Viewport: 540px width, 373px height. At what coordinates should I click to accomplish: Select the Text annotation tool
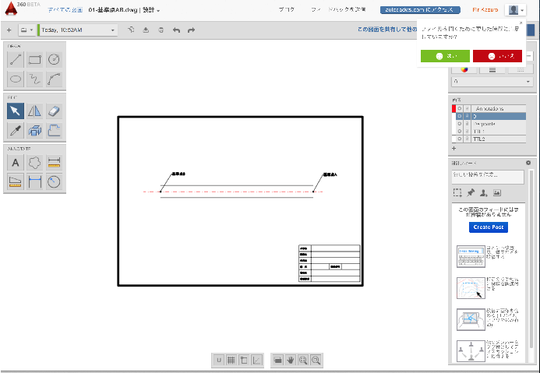pyautogui.click(x=15, y=163)
